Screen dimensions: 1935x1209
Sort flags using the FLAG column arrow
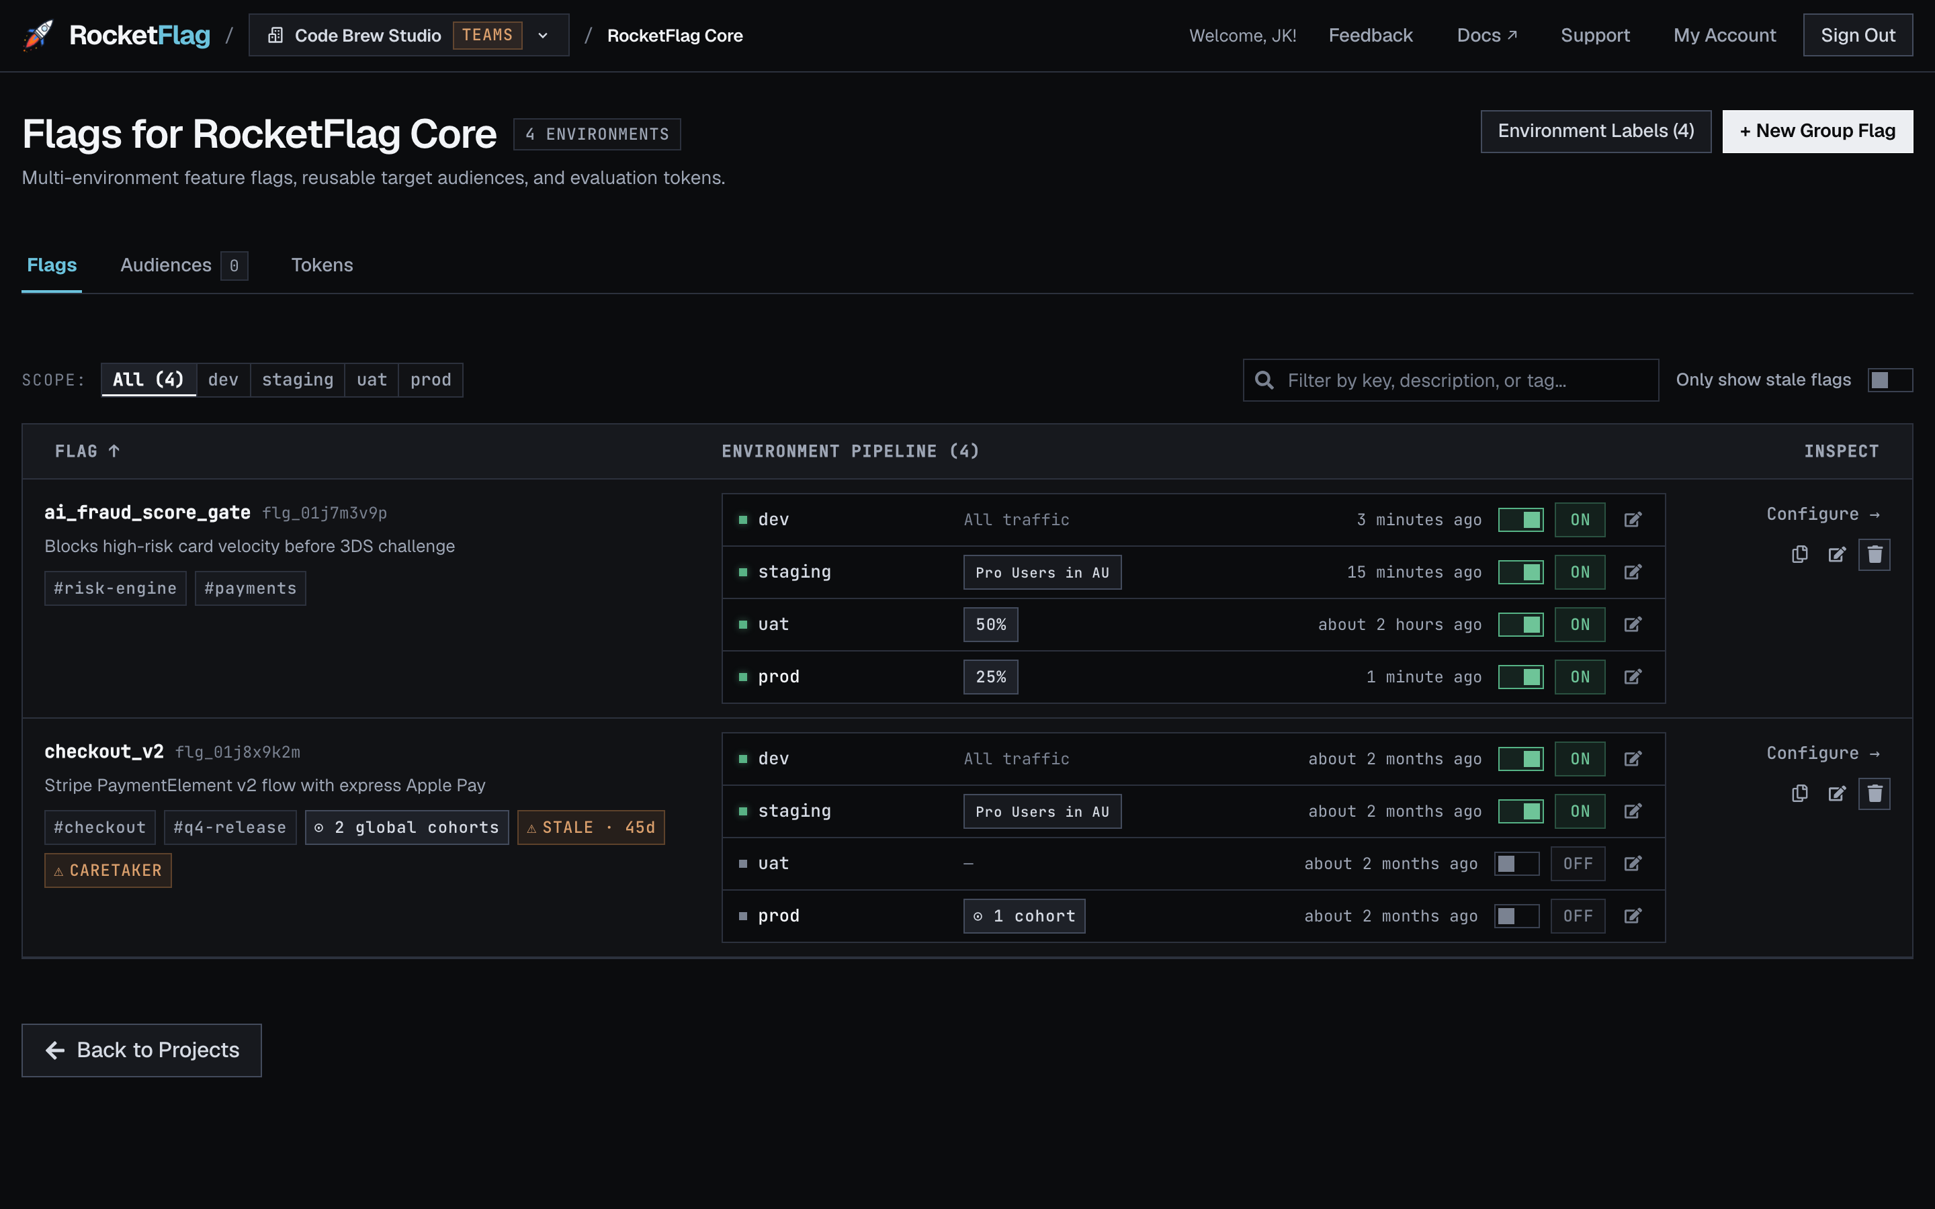114,451
